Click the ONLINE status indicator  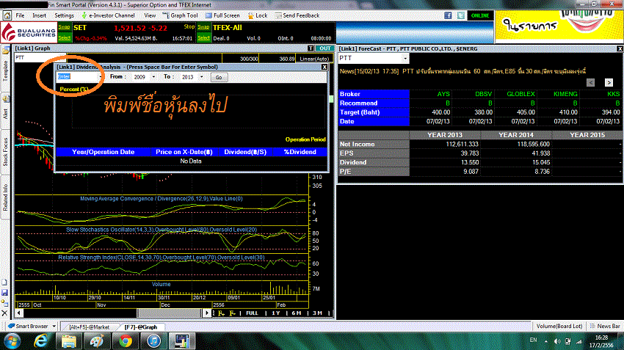[x=480, y=15]
